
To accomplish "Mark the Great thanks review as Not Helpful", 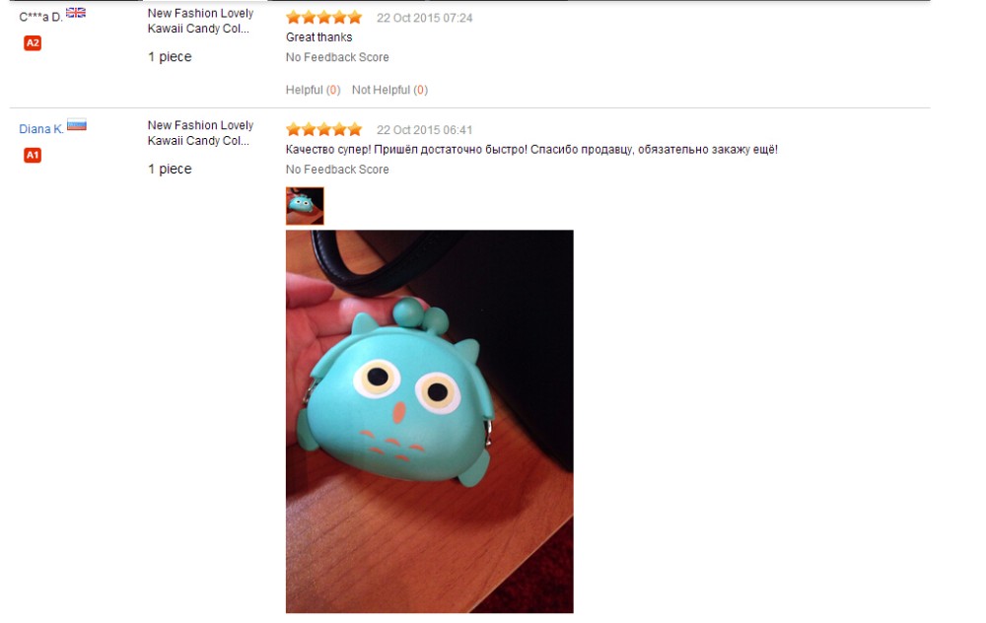I will point(389,90).
